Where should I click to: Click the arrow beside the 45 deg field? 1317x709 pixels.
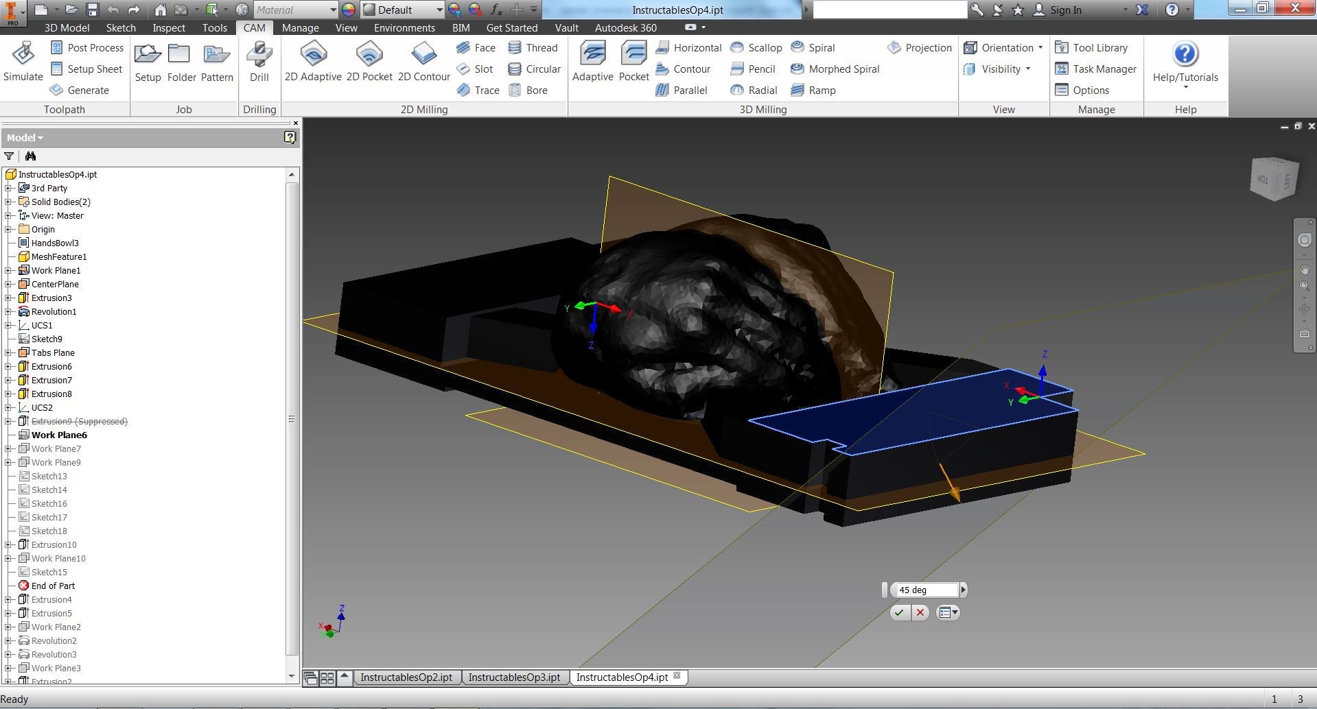tap(963, 590)
